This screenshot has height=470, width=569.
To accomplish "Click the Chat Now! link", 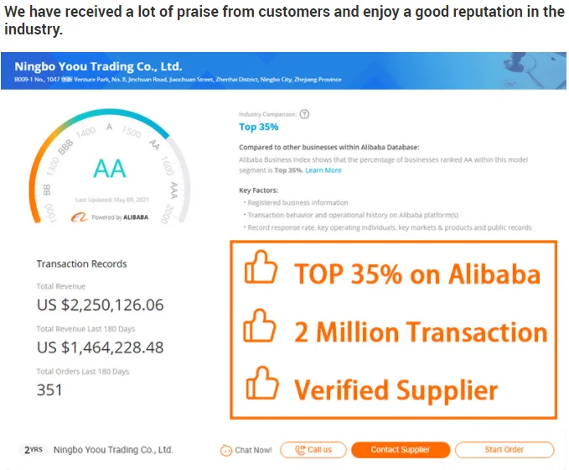I will (x=253, y=450).
